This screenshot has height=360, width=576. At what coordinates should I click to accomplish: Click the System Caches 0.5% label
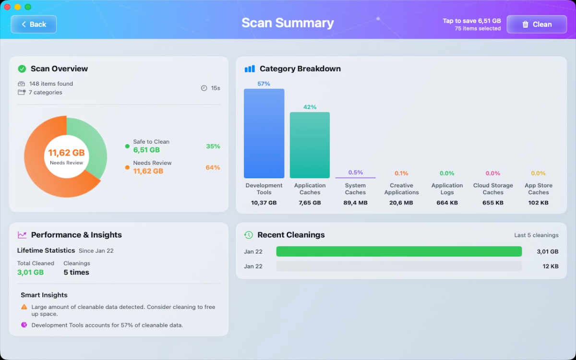(x=355, y=173)
